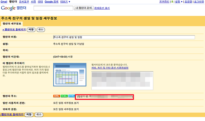This screenshot has width=205, height=121.
Task: Open the 설정 dropdown arrow
Action: [182, 2]
